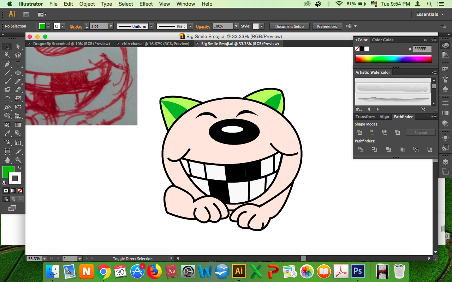Open the Swatches panel from dock
Screen dimensions: 452x282
point(445,69)
